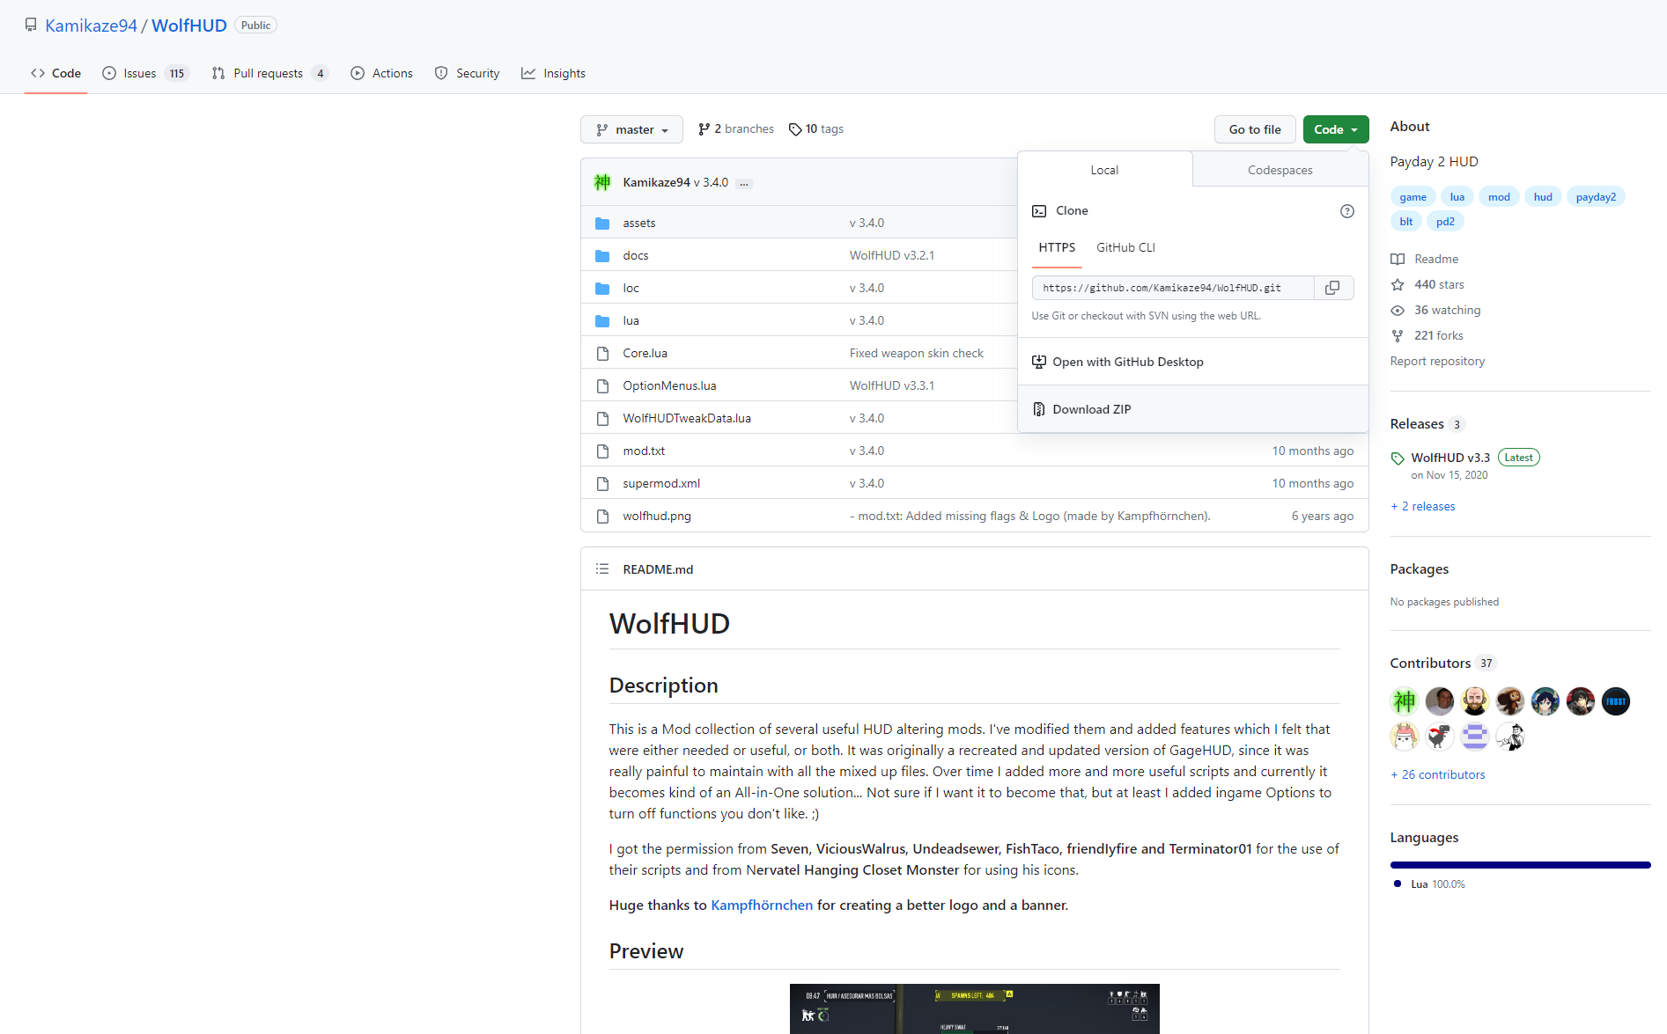The width and height of the screenshot is (1667, 1034).
Task: Click the eye icon next to 36 watching
Action: (1398, 311)
